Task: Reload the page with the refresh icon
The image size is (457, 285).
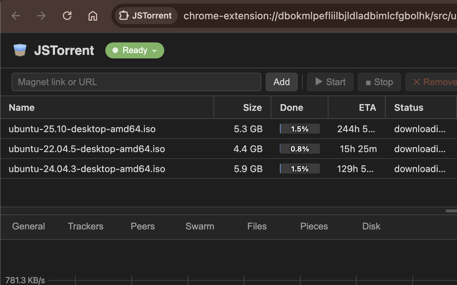Action: point(67,16)
